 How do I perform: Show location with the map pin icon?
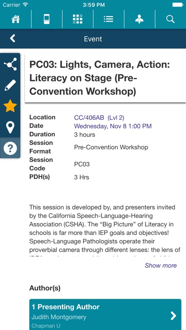point(10,127)
